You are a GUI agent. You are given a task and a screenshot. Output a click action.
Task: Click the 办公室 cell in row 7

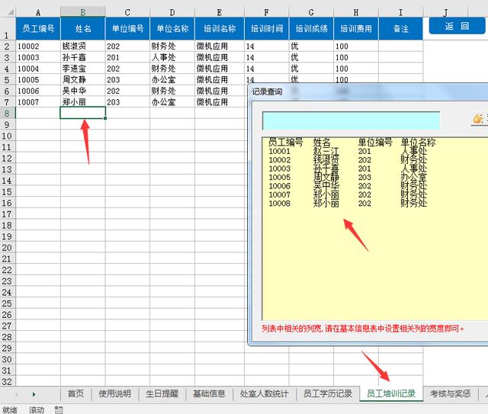(172, 102)
